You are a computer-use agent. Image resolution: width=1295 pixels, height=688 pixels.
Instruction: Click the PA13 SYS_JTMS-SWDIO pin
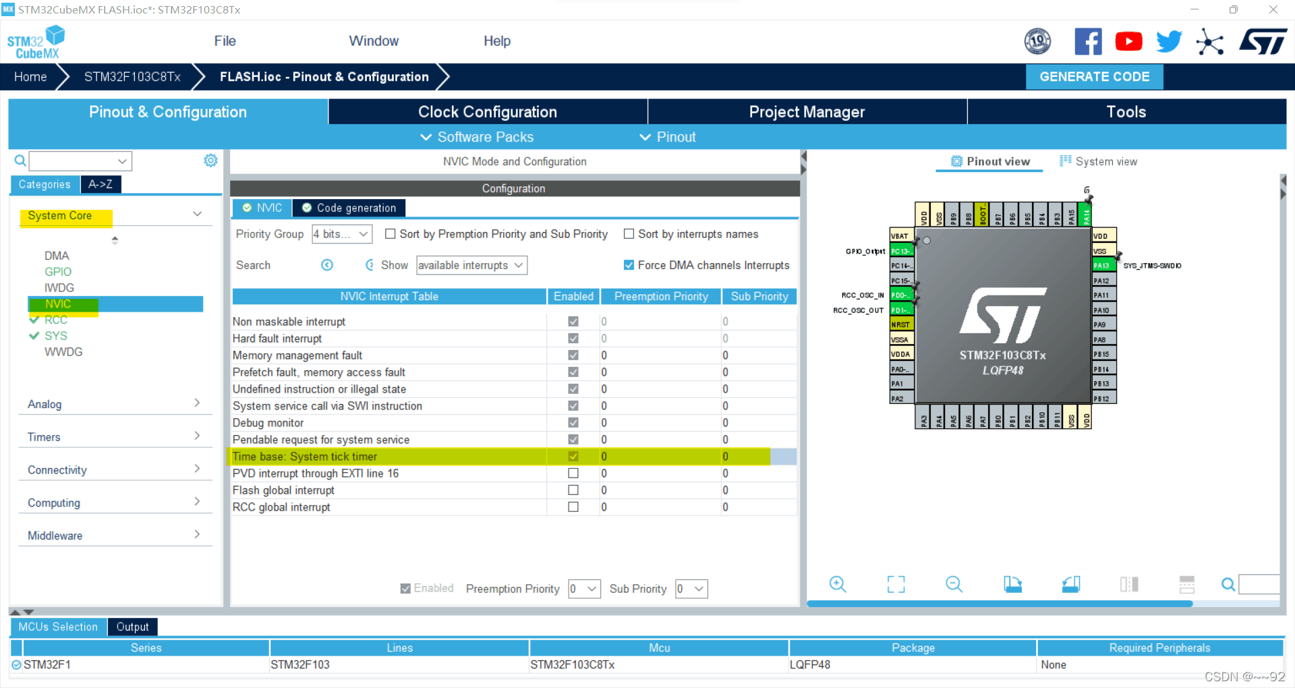1104,266
